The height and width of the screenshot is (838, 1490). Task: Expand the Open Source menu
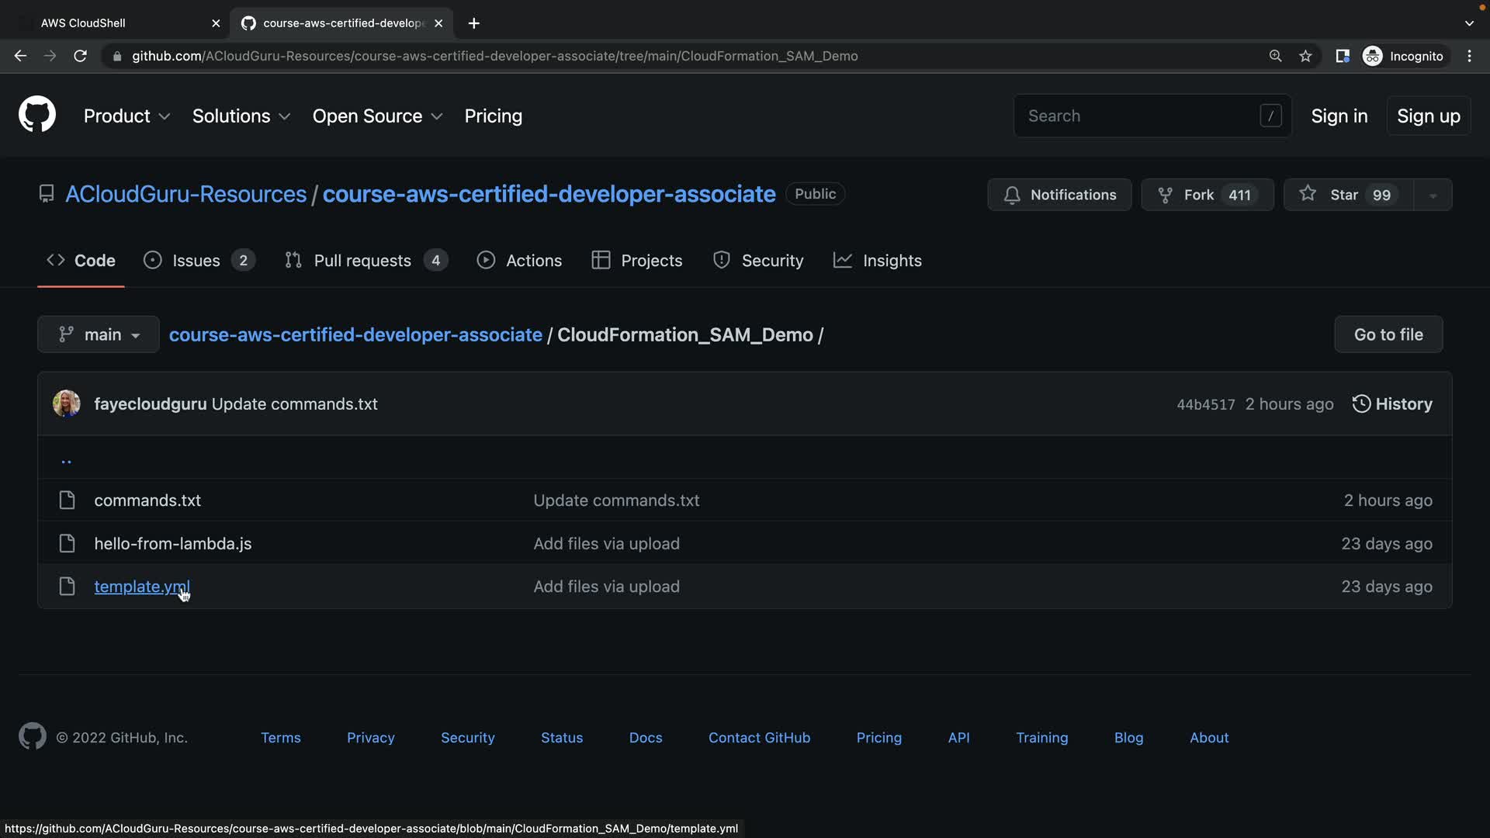tap(377, 116)
